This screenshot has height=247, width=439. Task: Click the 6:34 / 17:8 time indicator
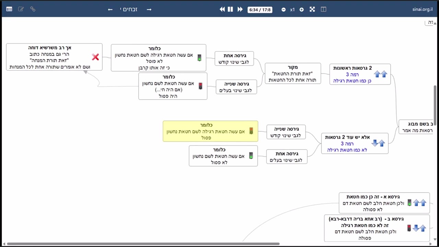260,10
